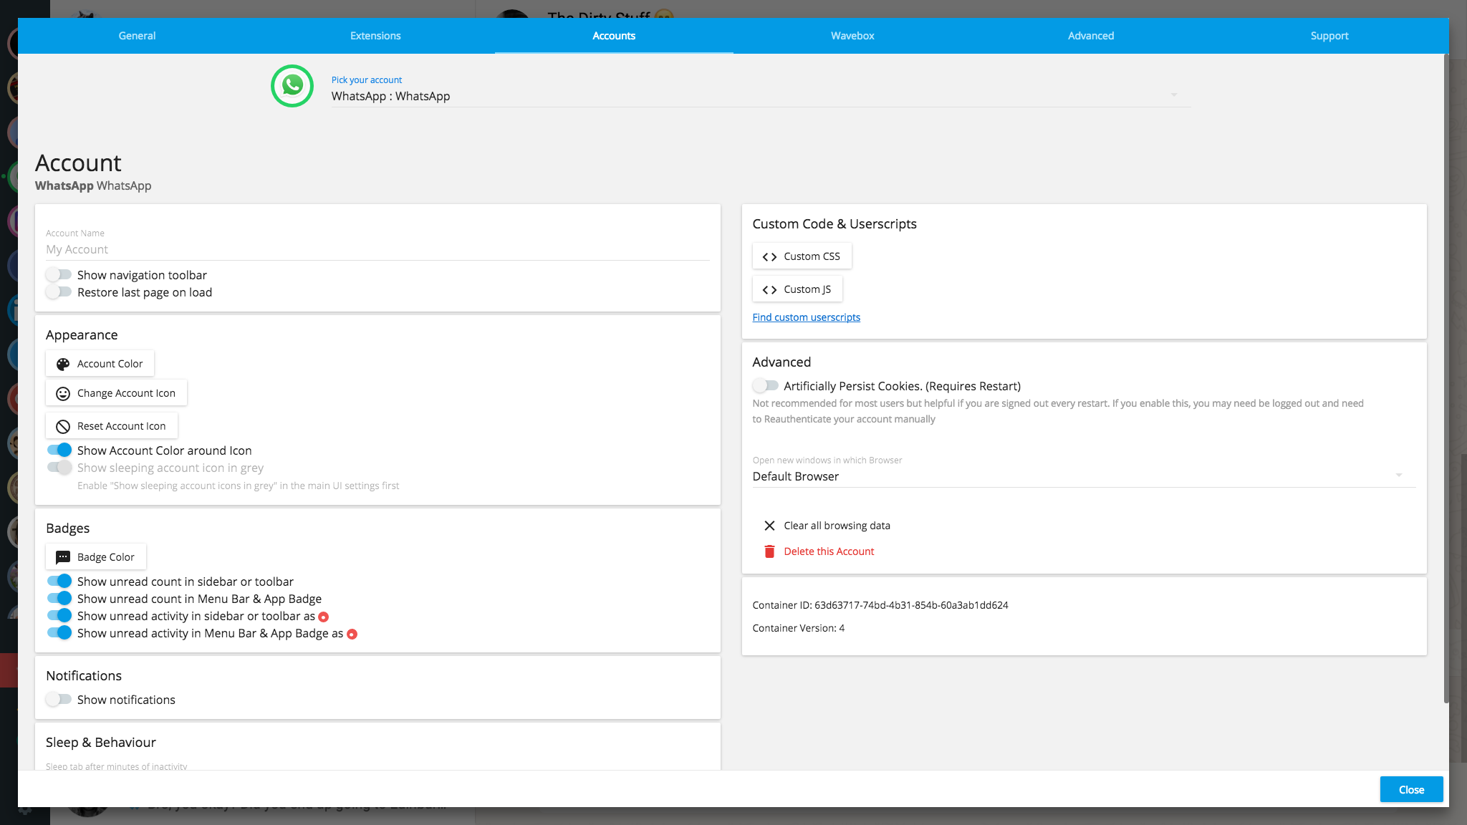Screen dimensions: 1467x825
Task: Open the Wavebox tab
Action: click(852, 36)
